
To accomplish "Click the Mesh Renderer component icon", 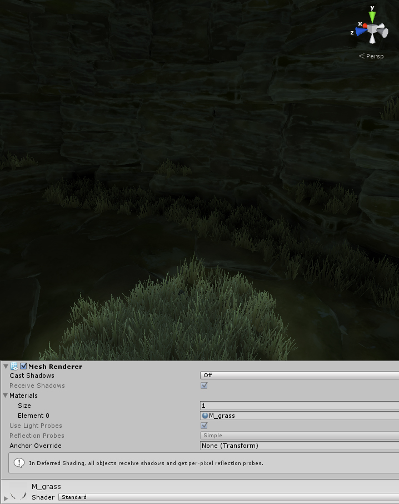I will click(x=14, y=367).
